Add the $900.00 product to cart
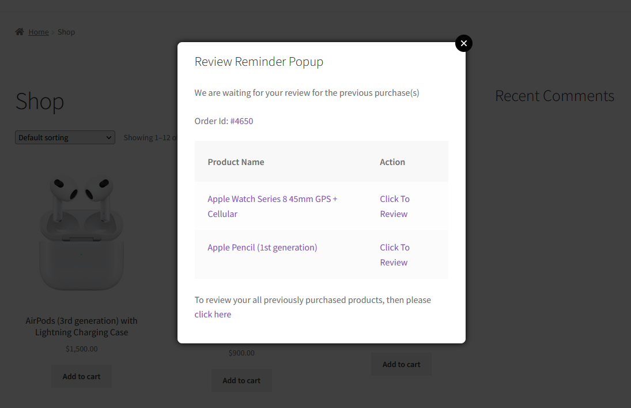 (241, 380)
